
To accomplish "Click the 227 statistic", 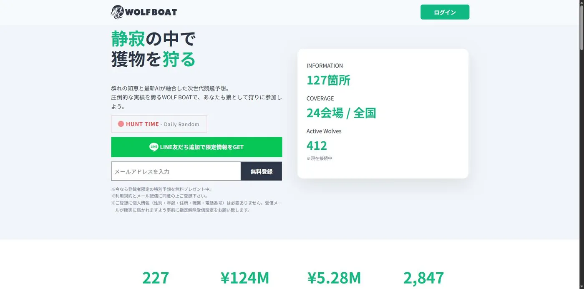I will click(x=156, y=278).
